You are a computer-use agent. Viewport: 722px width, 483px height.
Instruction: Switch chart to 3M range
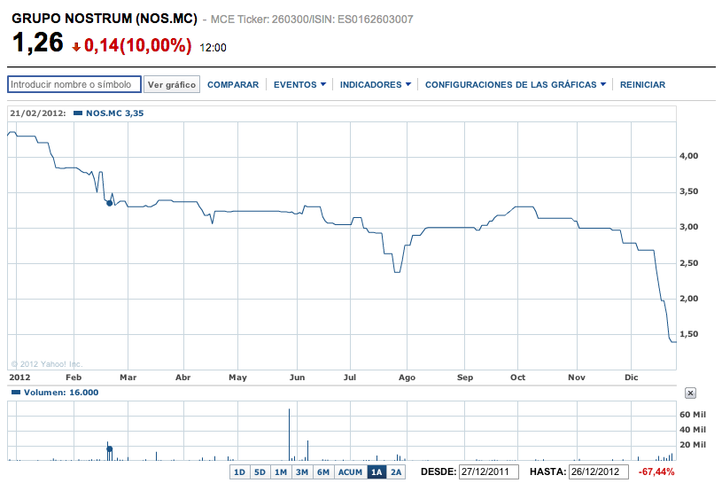[x=302, y=472]
